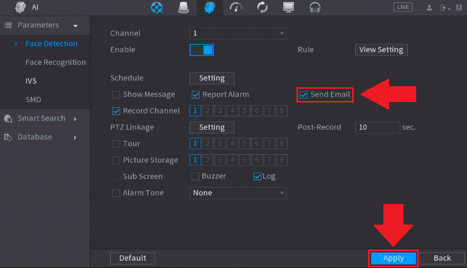Open SMD settings

click(x=33, y=100)
